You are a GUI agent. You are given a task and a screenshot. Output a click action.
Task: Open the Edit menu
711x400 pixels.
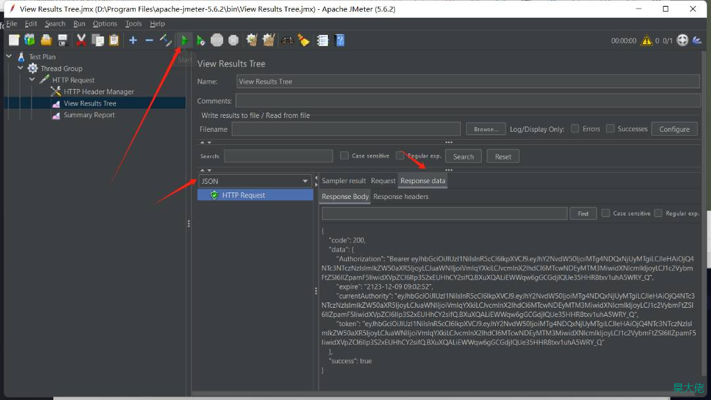click(31, 24)
